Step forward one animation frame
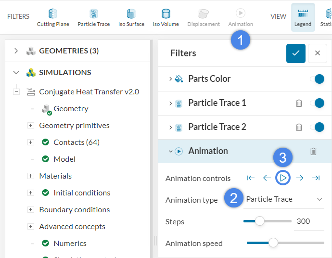The height and width of the screenshot is (258, 332). point(300,178)
